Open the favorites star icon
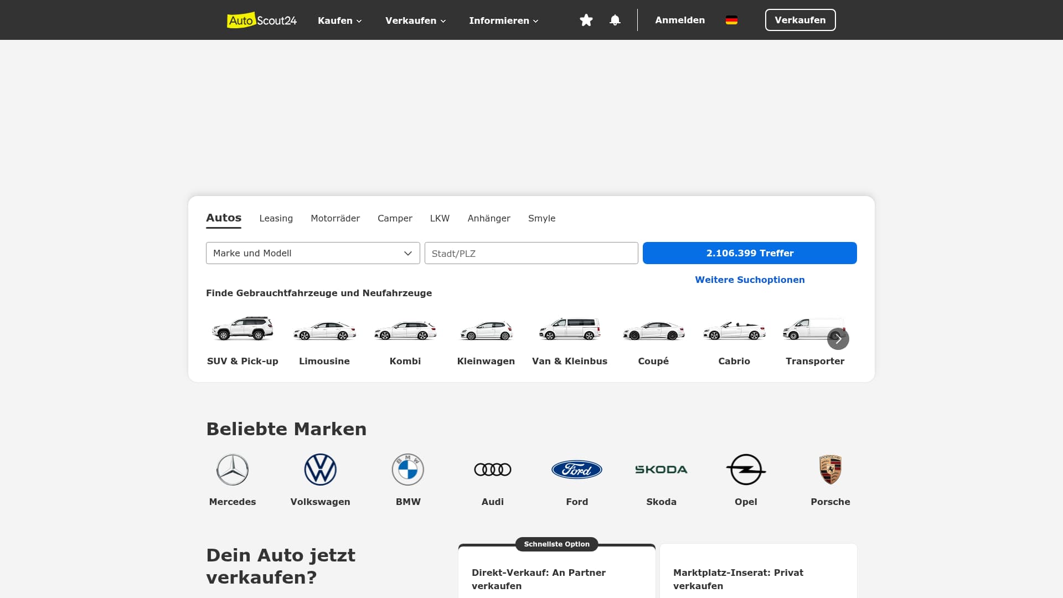 [586, 20]
